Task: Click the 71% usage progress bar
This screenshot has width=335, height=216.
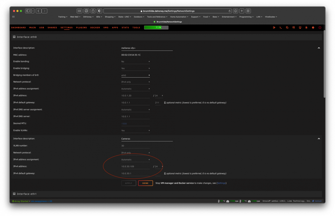Action: click(156, 27)
